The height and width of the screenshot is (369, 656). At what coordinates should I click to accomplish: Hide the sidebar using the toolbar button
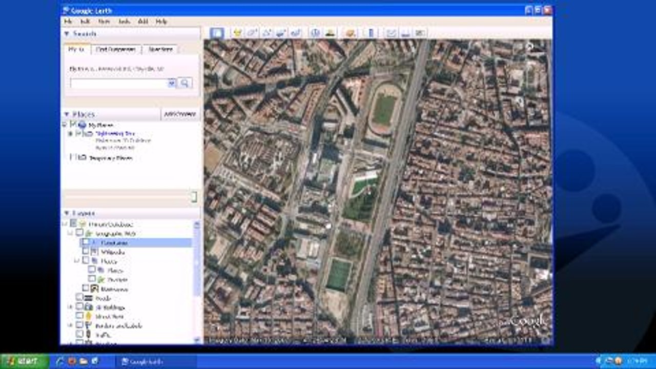217,33
